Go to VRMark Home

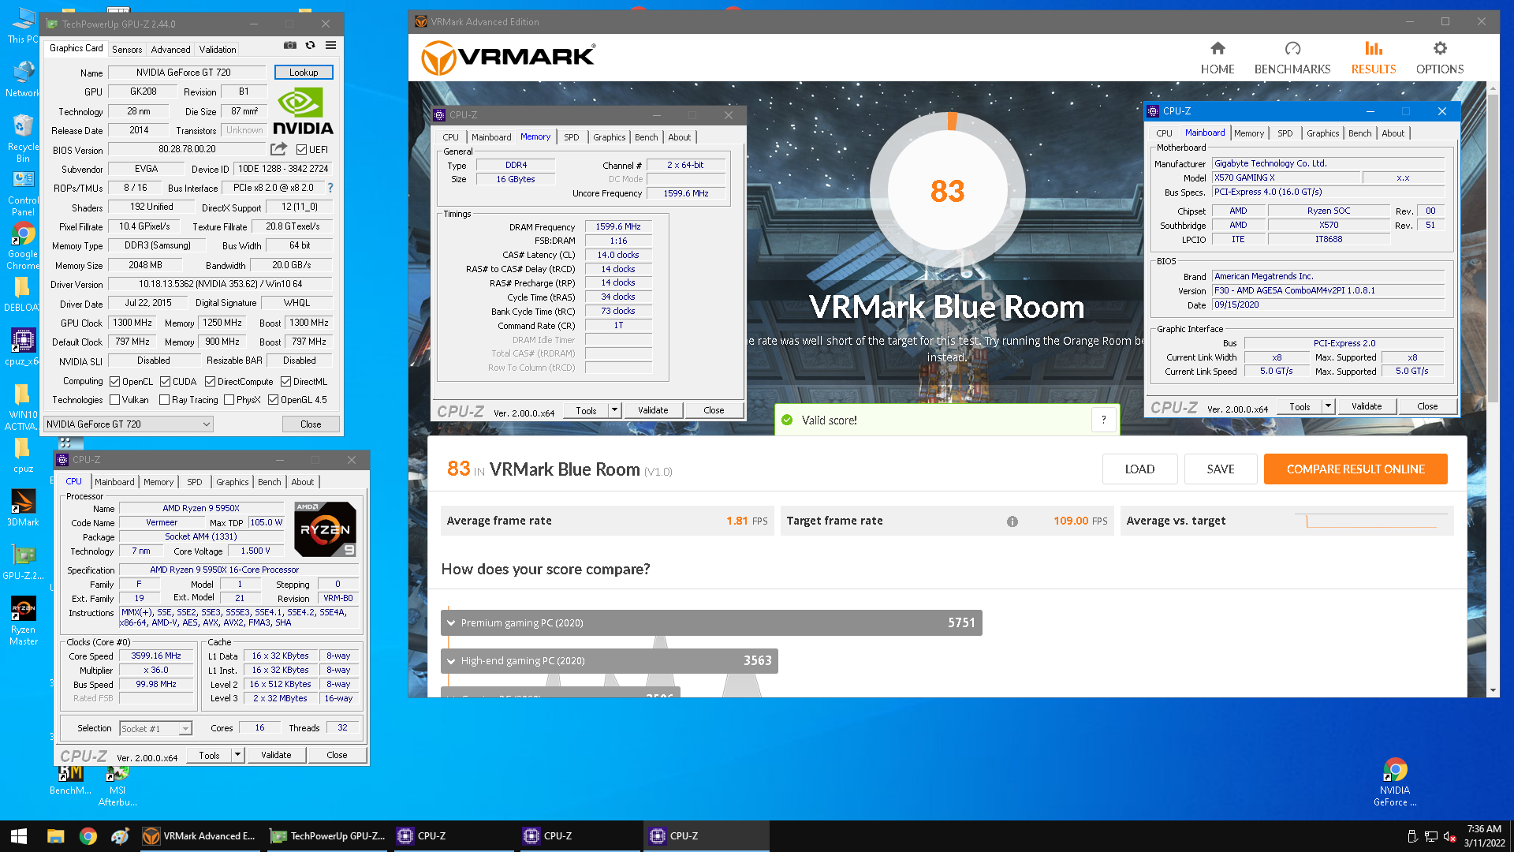pyautogui.click(x=1218, y=58)
